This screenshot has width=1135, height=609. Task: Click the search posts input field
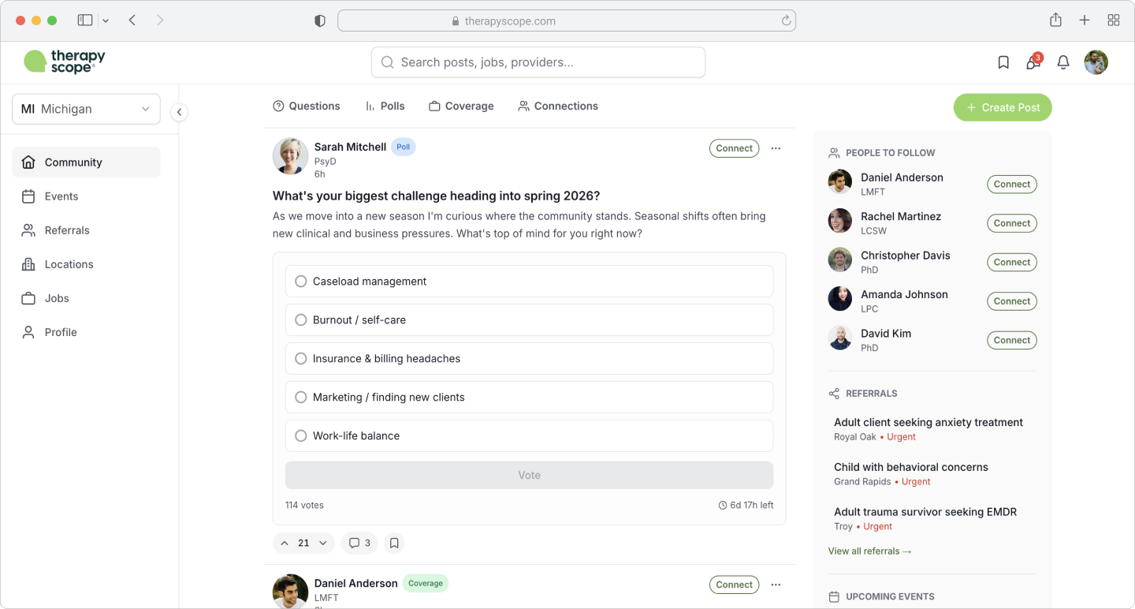[x=538, y=62]
